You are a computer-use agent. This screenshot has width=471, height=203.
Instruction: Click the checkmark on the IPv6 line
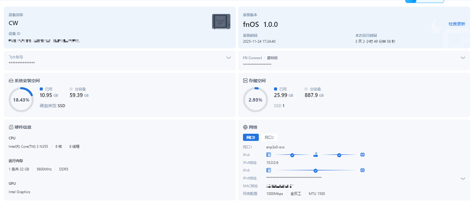[x=316, y=170]
